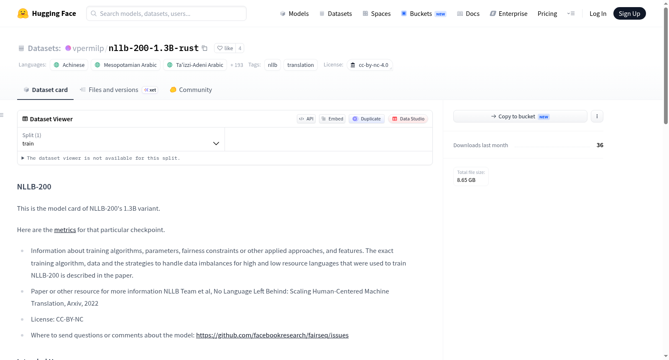Click the page vertical scrollbar
This screenshot has height=360, width=669.
[666, 66]
